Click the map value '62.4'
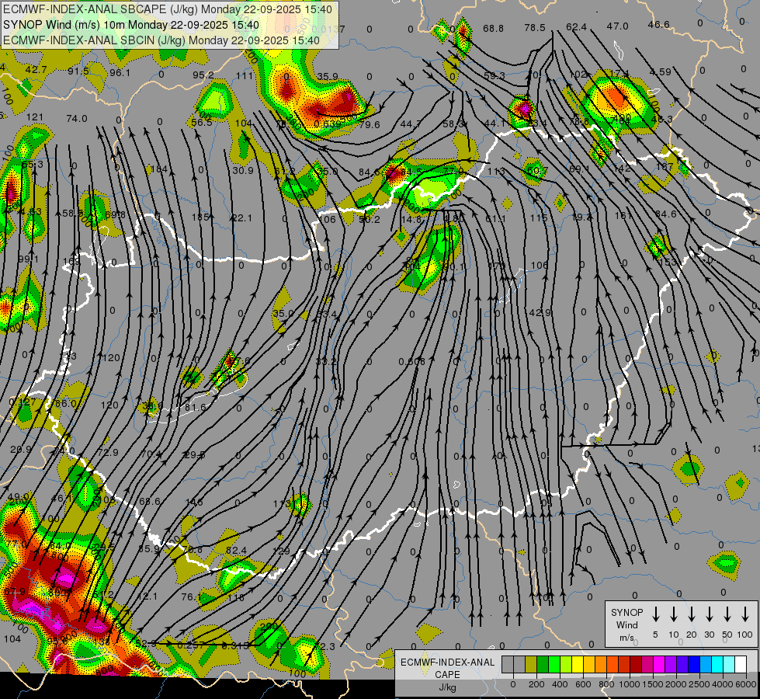The height and width of the screenshot is (699, 760). 576,27
